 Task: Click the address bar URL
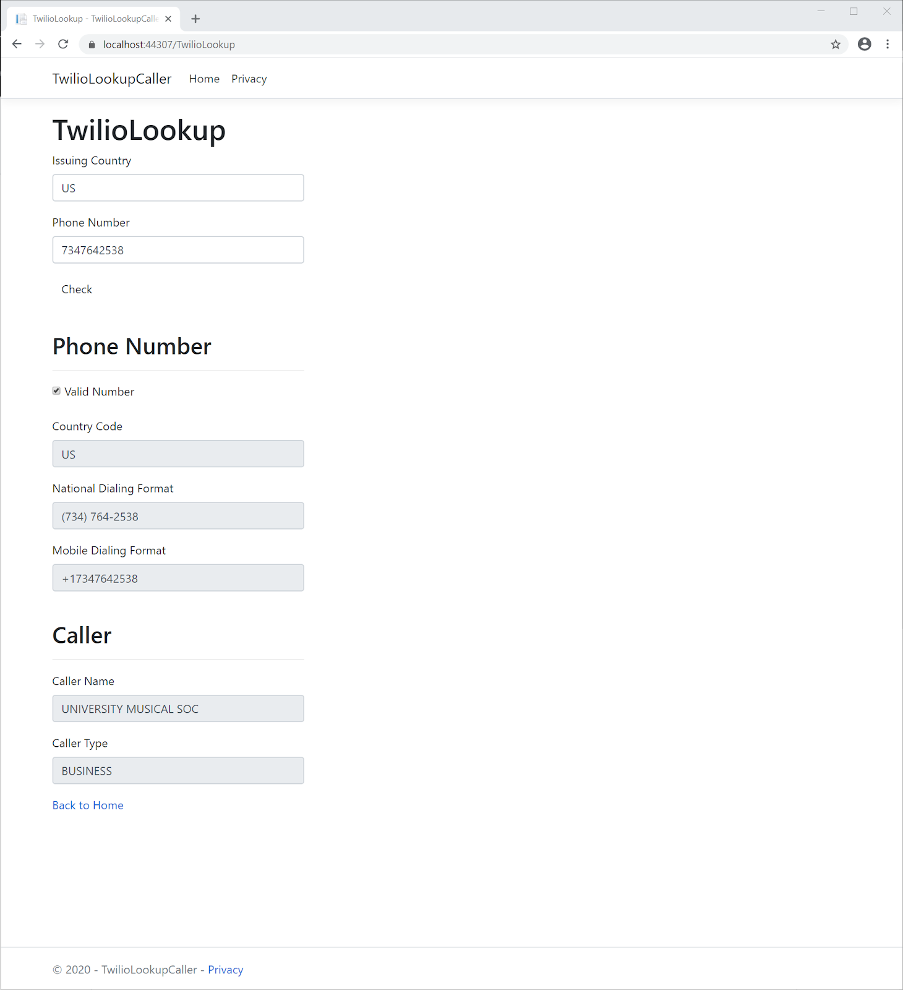(x=169, y=45)
